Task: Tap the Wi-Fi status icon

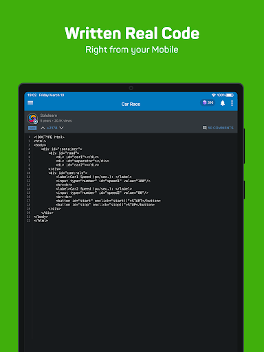Action: tap(214, 95)
